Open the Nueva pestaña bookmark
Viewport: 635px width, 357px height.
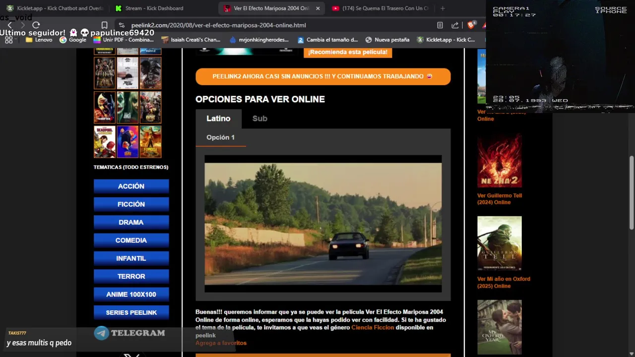(x=387, y=40)
